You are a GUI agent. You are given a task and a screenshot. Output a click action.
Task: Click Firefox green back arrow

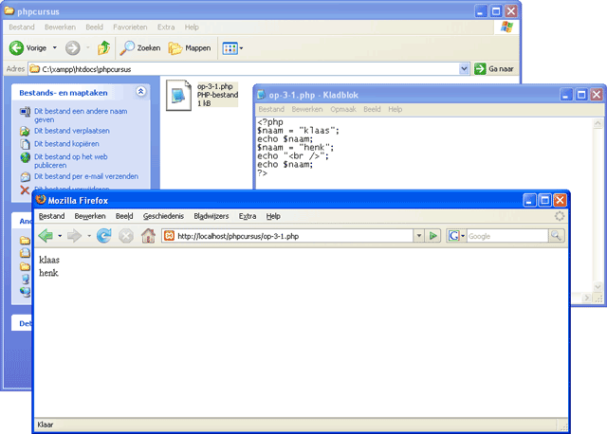point(46,236)
